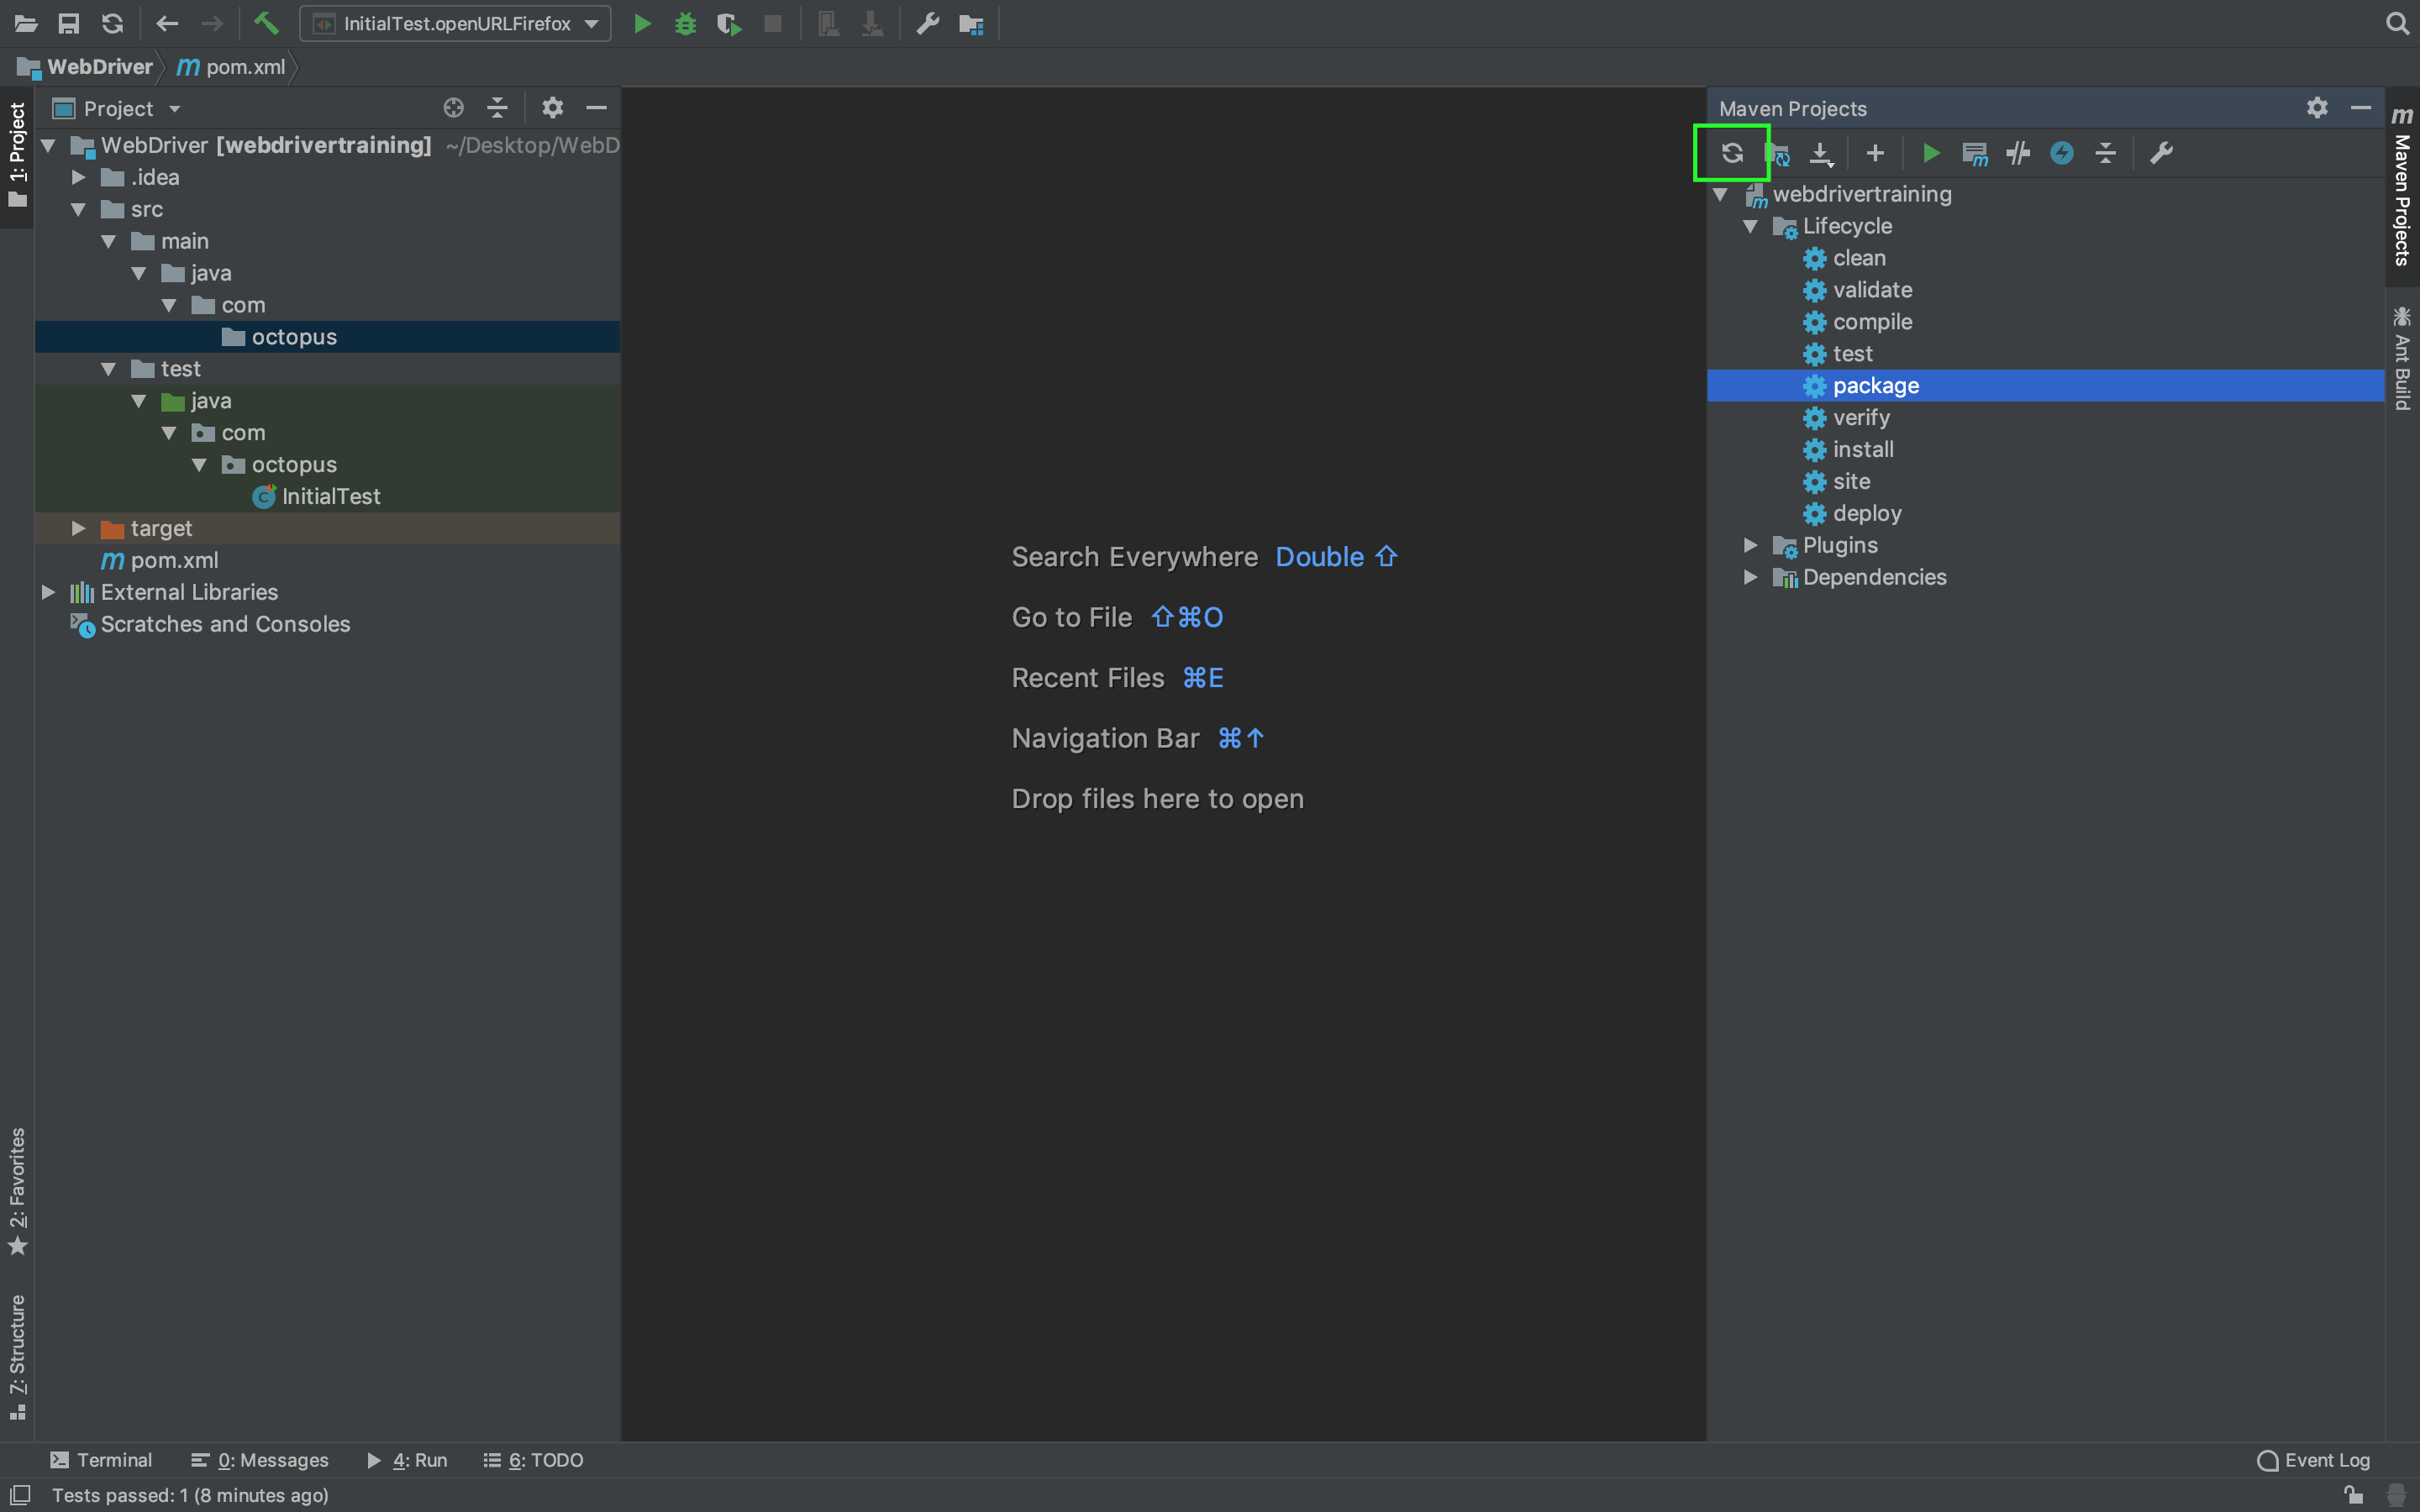Click Execute Maven Goal icon
Screen dimensions: 2420x1512
click(x=1974, y=153)
